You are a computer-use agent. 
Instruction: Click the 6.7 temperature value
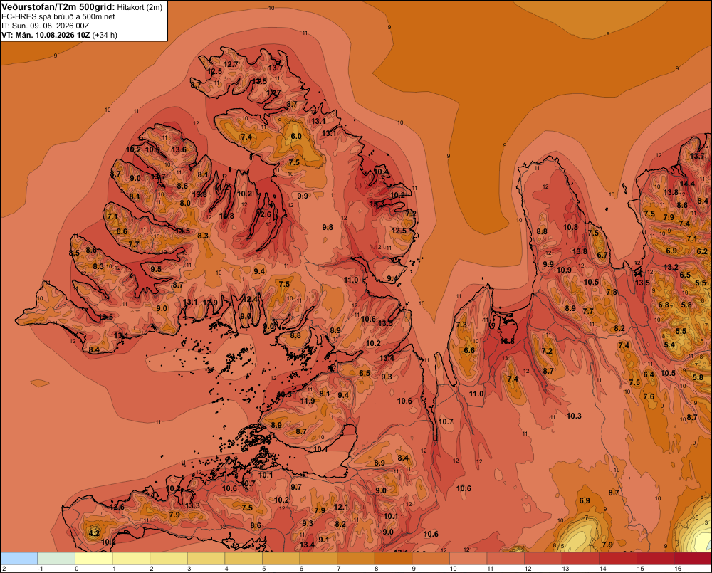(602, 255)
